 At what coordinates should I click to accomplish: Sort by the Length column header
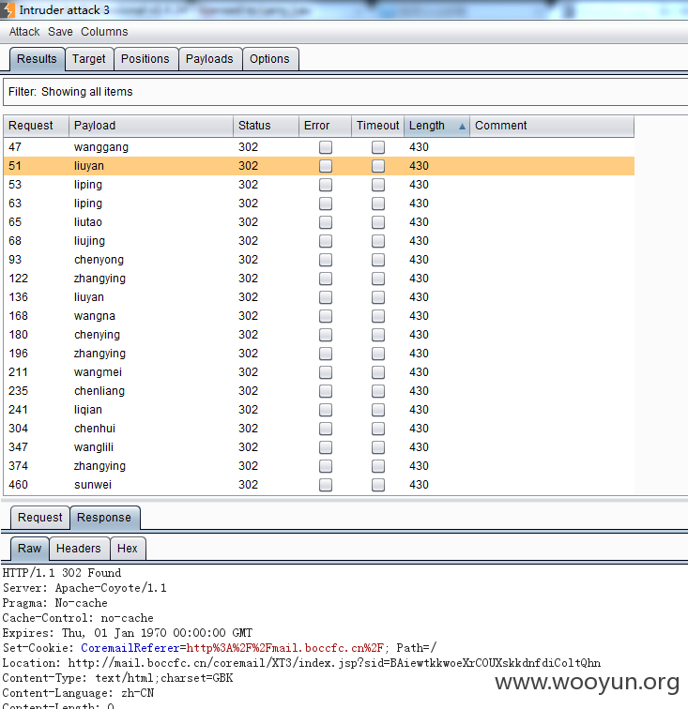coord(436,126)
